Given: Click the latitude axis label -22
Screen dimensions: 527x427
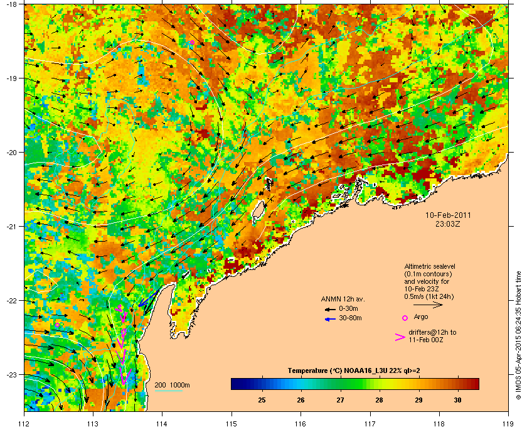Looking at the screenshot, I should (x=11, y=301).
